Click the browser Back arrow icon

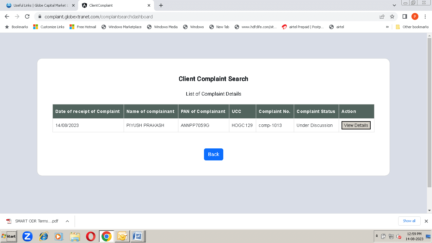tap(7, 16)
